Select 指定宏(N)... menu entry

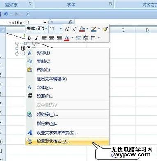[x=67, y=124]
